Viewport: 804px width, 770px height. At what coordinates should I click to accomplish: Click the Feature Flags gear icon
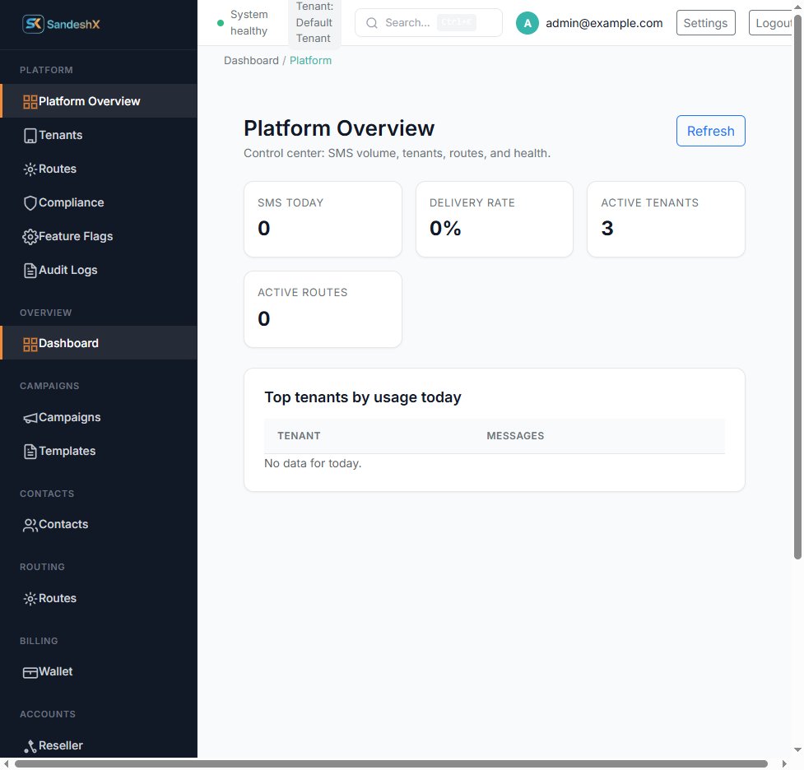tap(30, 237)
